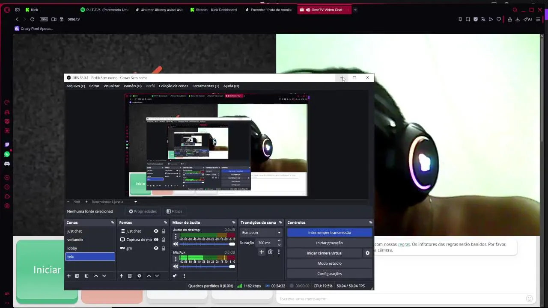Adjust Mic/Aux volume slider

click(x=208, y=267)
